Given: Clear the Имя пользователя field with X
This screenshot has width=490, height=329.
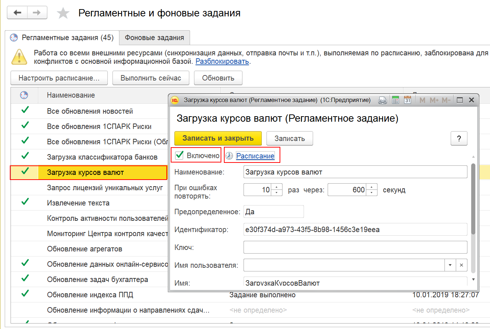Looking at the screenshot, I should 461,265.
